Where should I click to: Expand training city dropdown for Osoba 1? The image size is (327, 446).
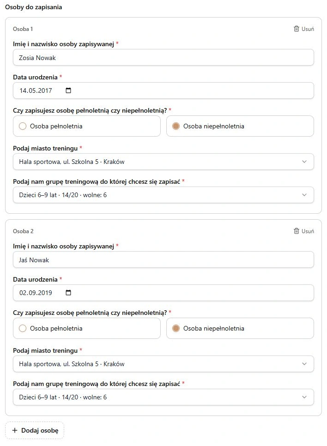tap(163, 162)
